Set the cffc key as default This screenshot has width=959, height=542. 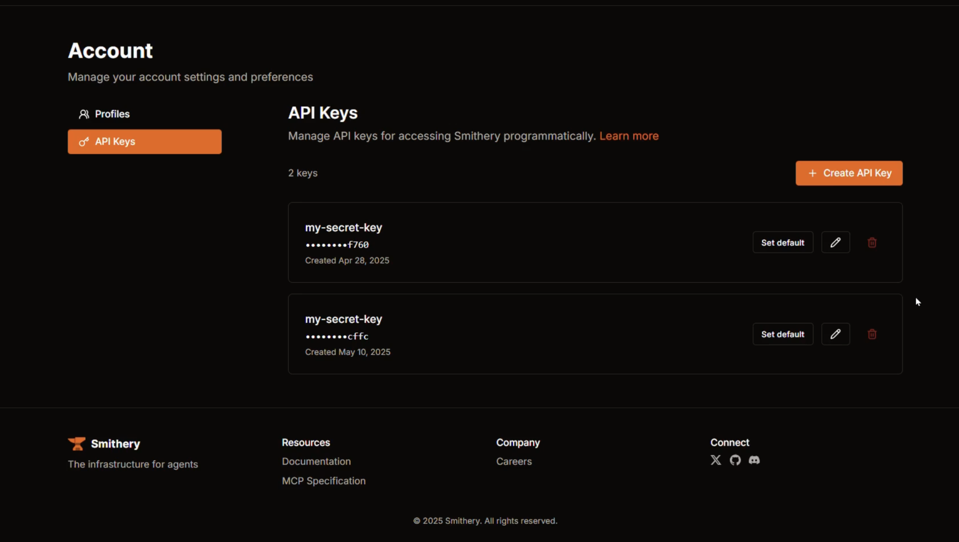tap(782, 334)
